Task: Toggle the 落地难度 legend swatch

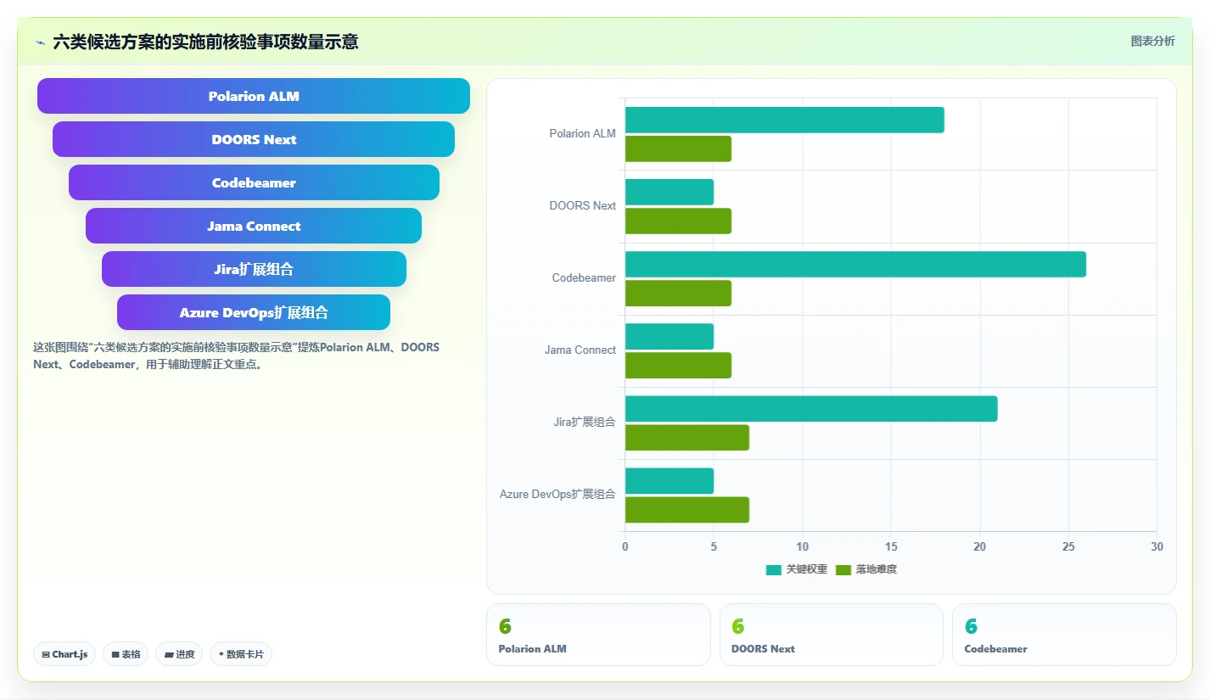Action: (843, 569)
